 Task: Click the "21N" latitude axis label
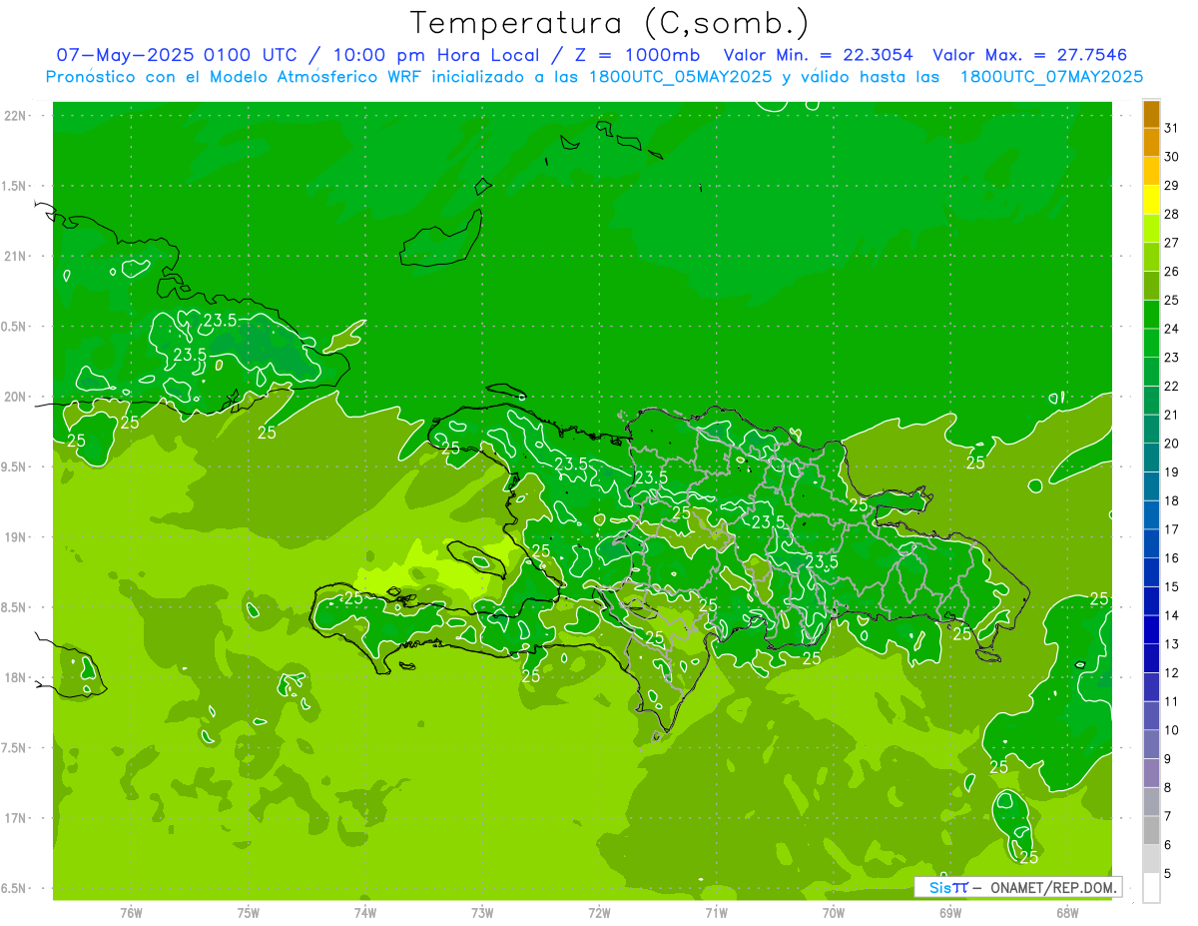[x=15, y=256]
